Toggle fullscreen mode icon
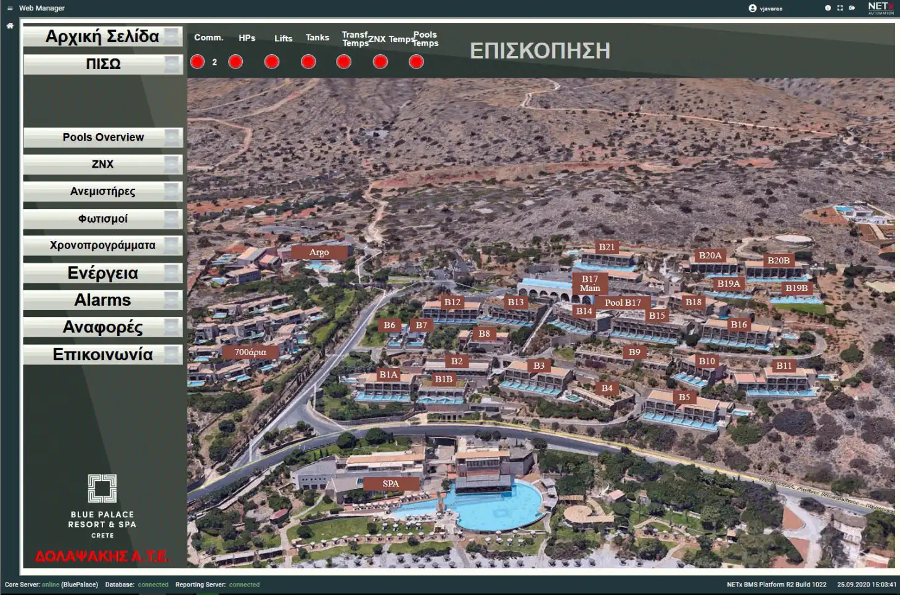This screenshot has width=900, height=595. click(840, 8)
